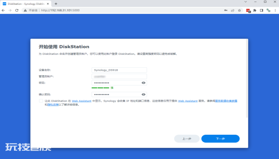Click the 不安全 security label

tap(33, 10)
